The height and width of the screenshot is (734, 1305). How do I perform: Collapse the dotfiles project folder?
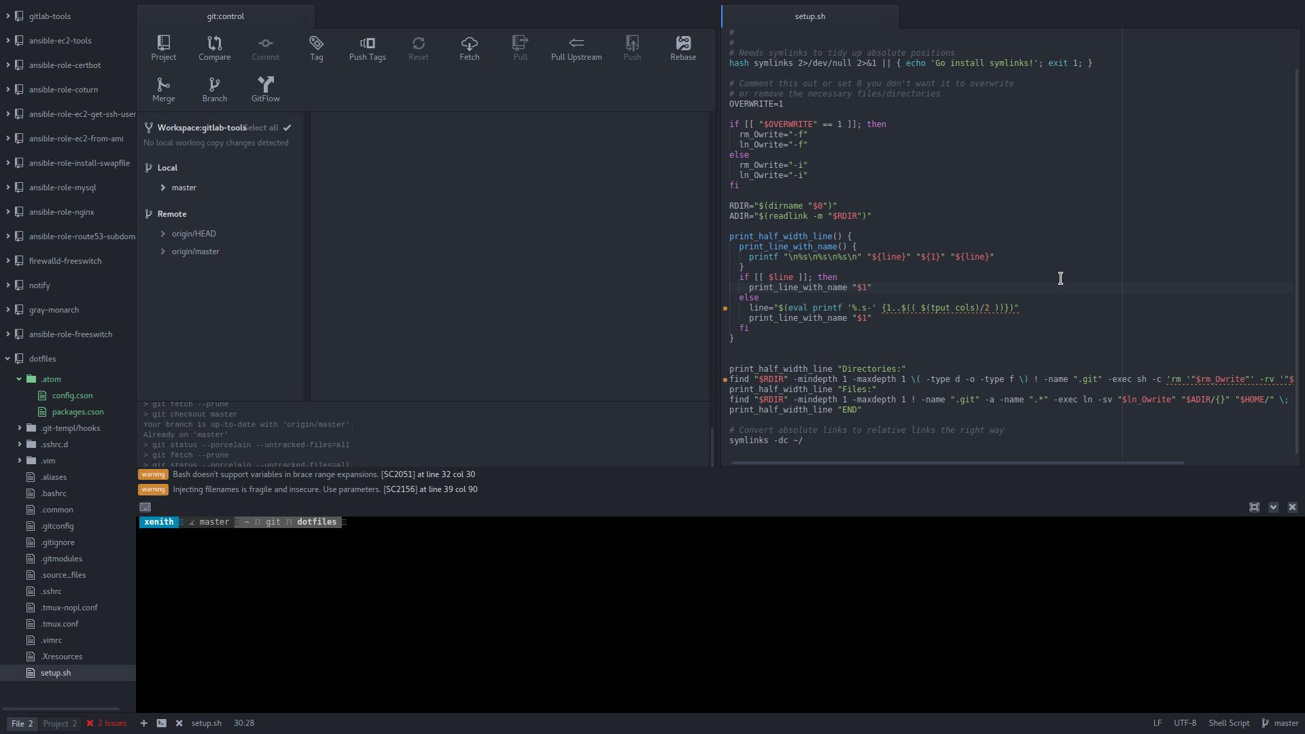coord(7,359)
